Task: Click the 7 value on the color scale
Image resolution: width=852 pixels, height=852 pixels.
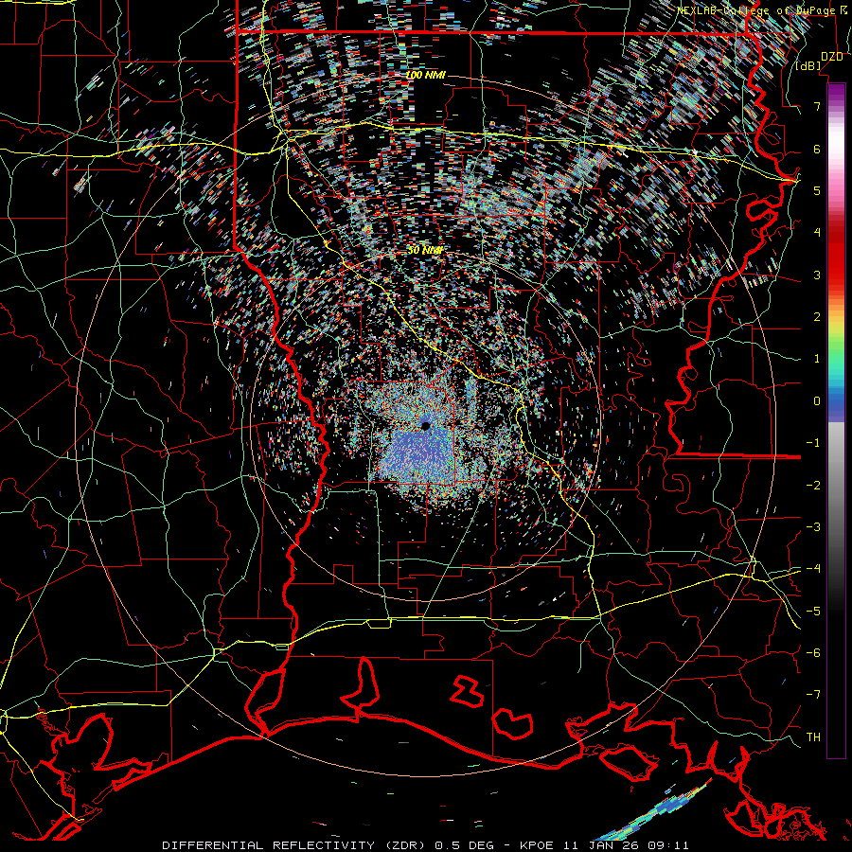Action: click(x=817, y=106)
